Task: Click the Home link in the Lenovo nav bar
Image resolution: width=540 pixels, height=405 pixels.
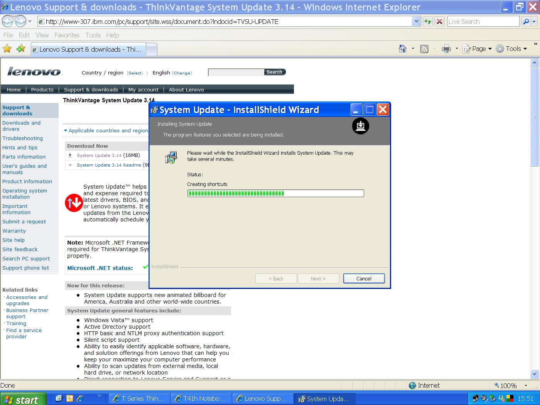Action: 14,89
